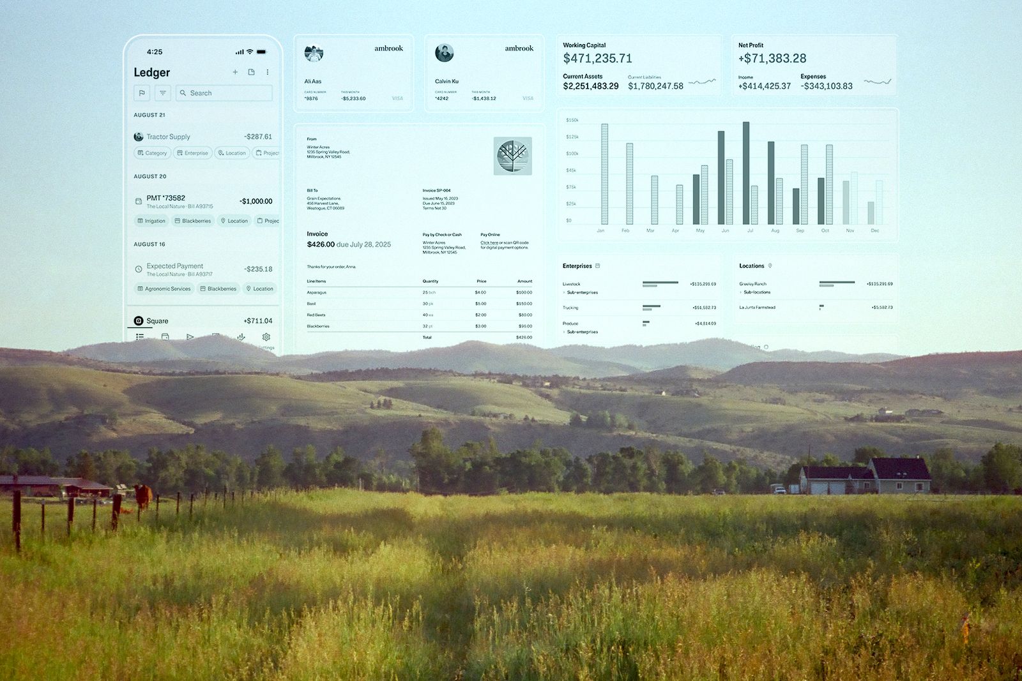Screen dimensions: 1022x681
Task: Switch to the ledger list tab icon
Action: [140, 336]
